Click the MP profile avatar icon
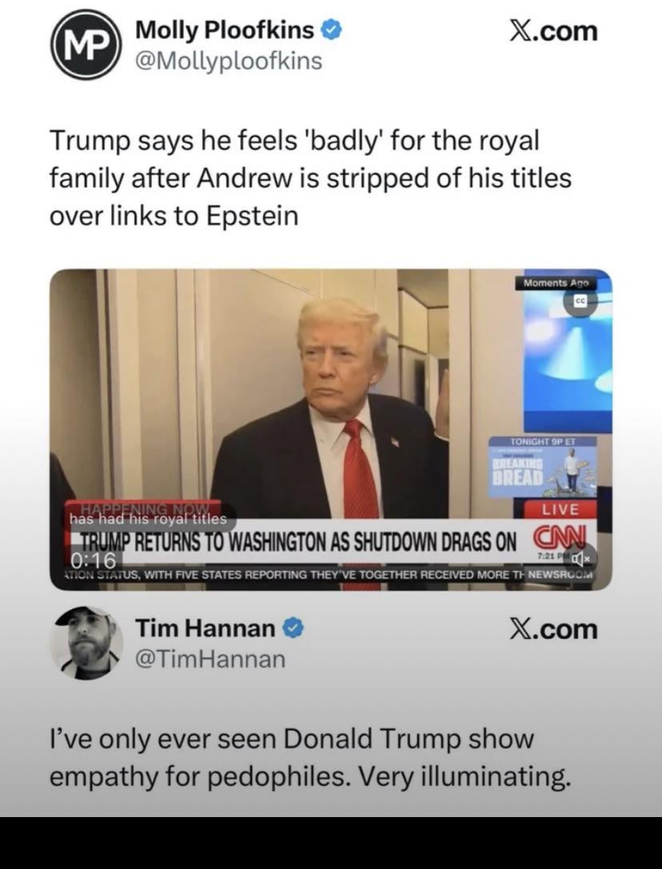This screenshot has height=869, width=662. 86,45
